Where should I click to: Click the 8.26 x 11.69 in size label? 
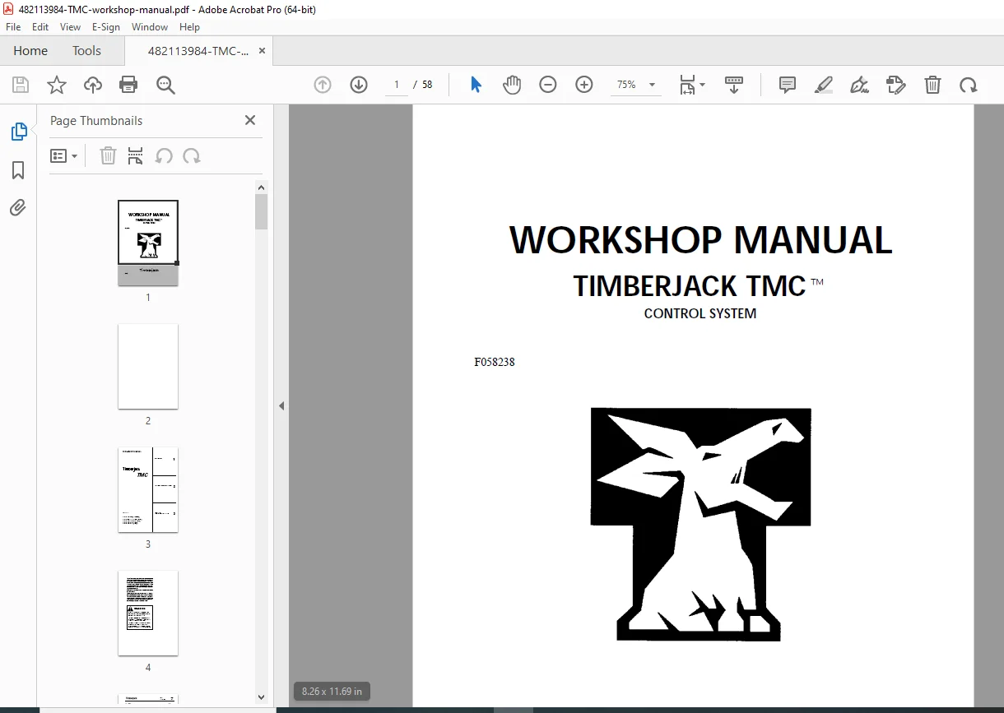pos(332,692)
